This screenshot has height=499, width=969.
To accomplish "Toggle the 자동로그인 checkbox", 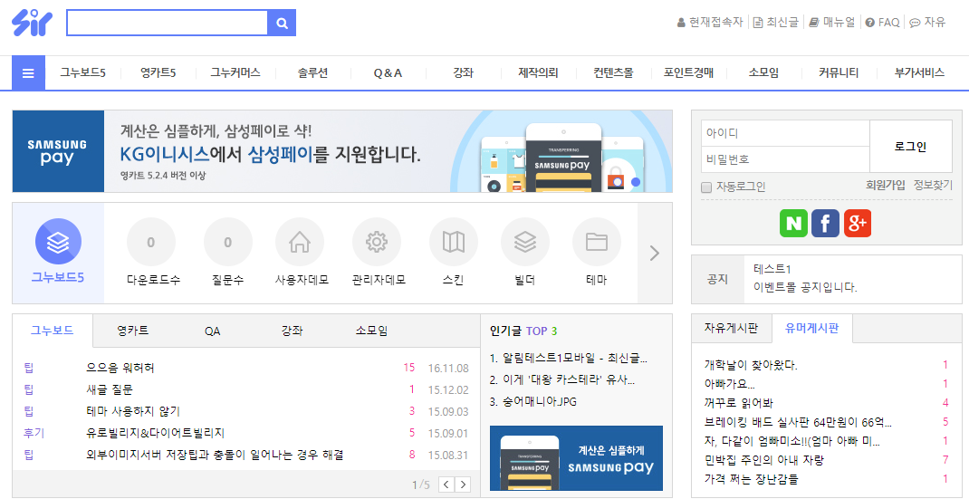I will [x=706, y=187].
